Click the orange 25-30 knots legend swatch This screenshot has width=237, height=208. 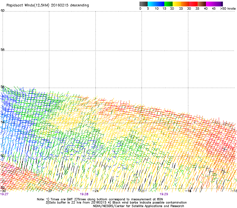click(185, 4)
